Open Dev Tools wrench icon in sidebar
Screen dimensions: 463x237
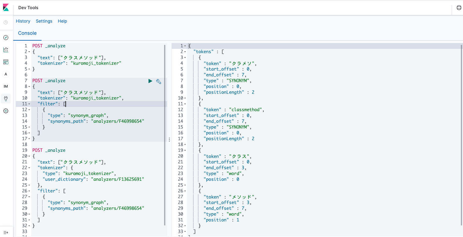[x=6, y=99]
